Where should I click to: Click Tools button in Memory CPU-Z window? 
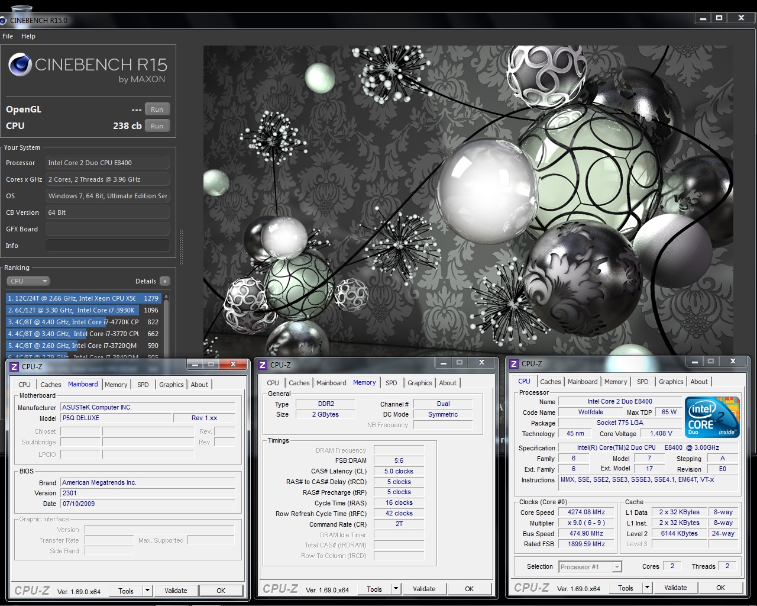pos(374,589)
